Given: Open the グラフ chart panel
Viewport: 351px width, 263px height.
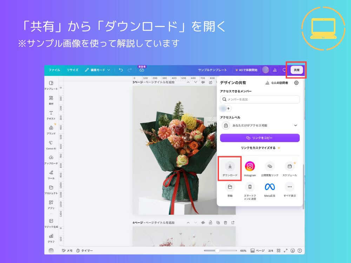Looking at the screenshot, I should click(51, 238).
